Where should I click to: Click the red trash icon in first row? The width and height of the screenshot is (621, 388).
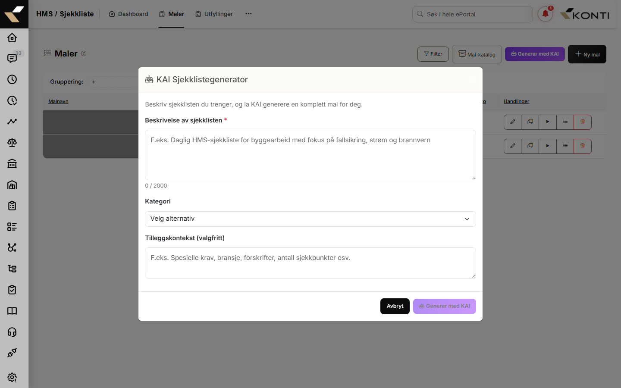pyautogui.click(x=583, y=122)
